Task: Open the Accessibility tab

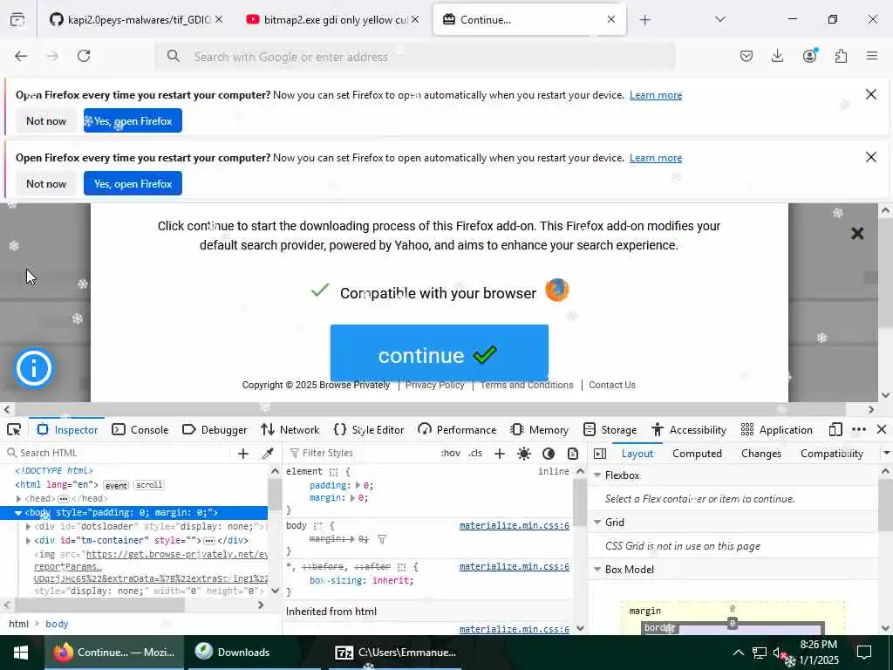Action: click(689, 429)
